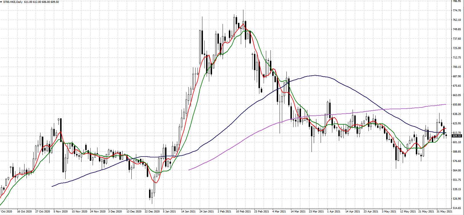
Task: Select the current price label 609.50
Action: coord(457,136)
